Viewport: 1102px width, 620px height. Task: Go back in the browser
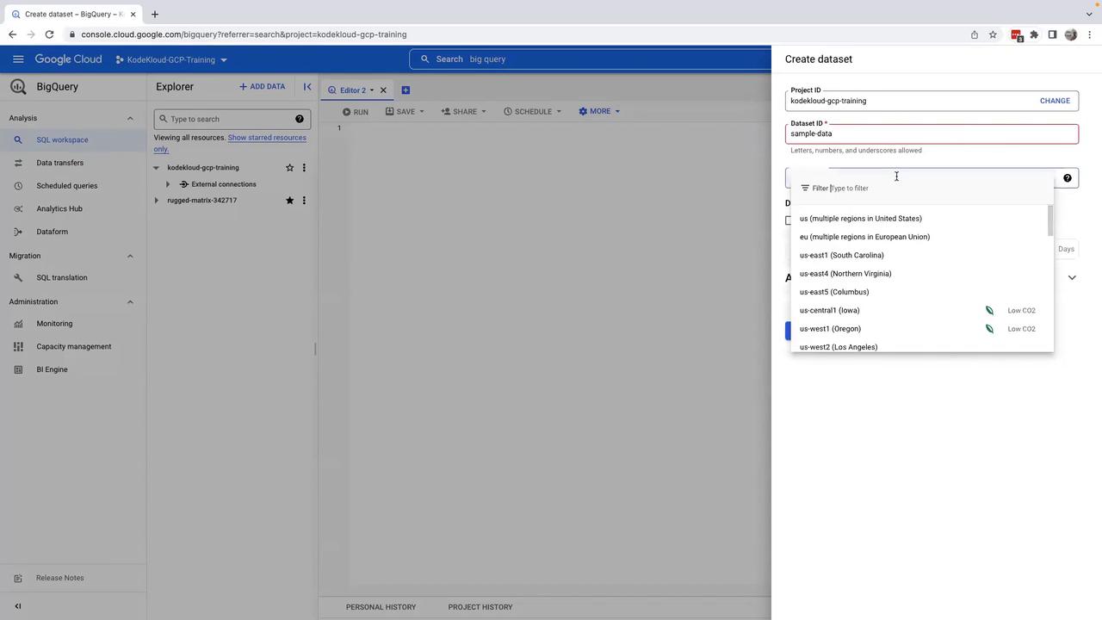pyautogui.click(x=12, y=34)
